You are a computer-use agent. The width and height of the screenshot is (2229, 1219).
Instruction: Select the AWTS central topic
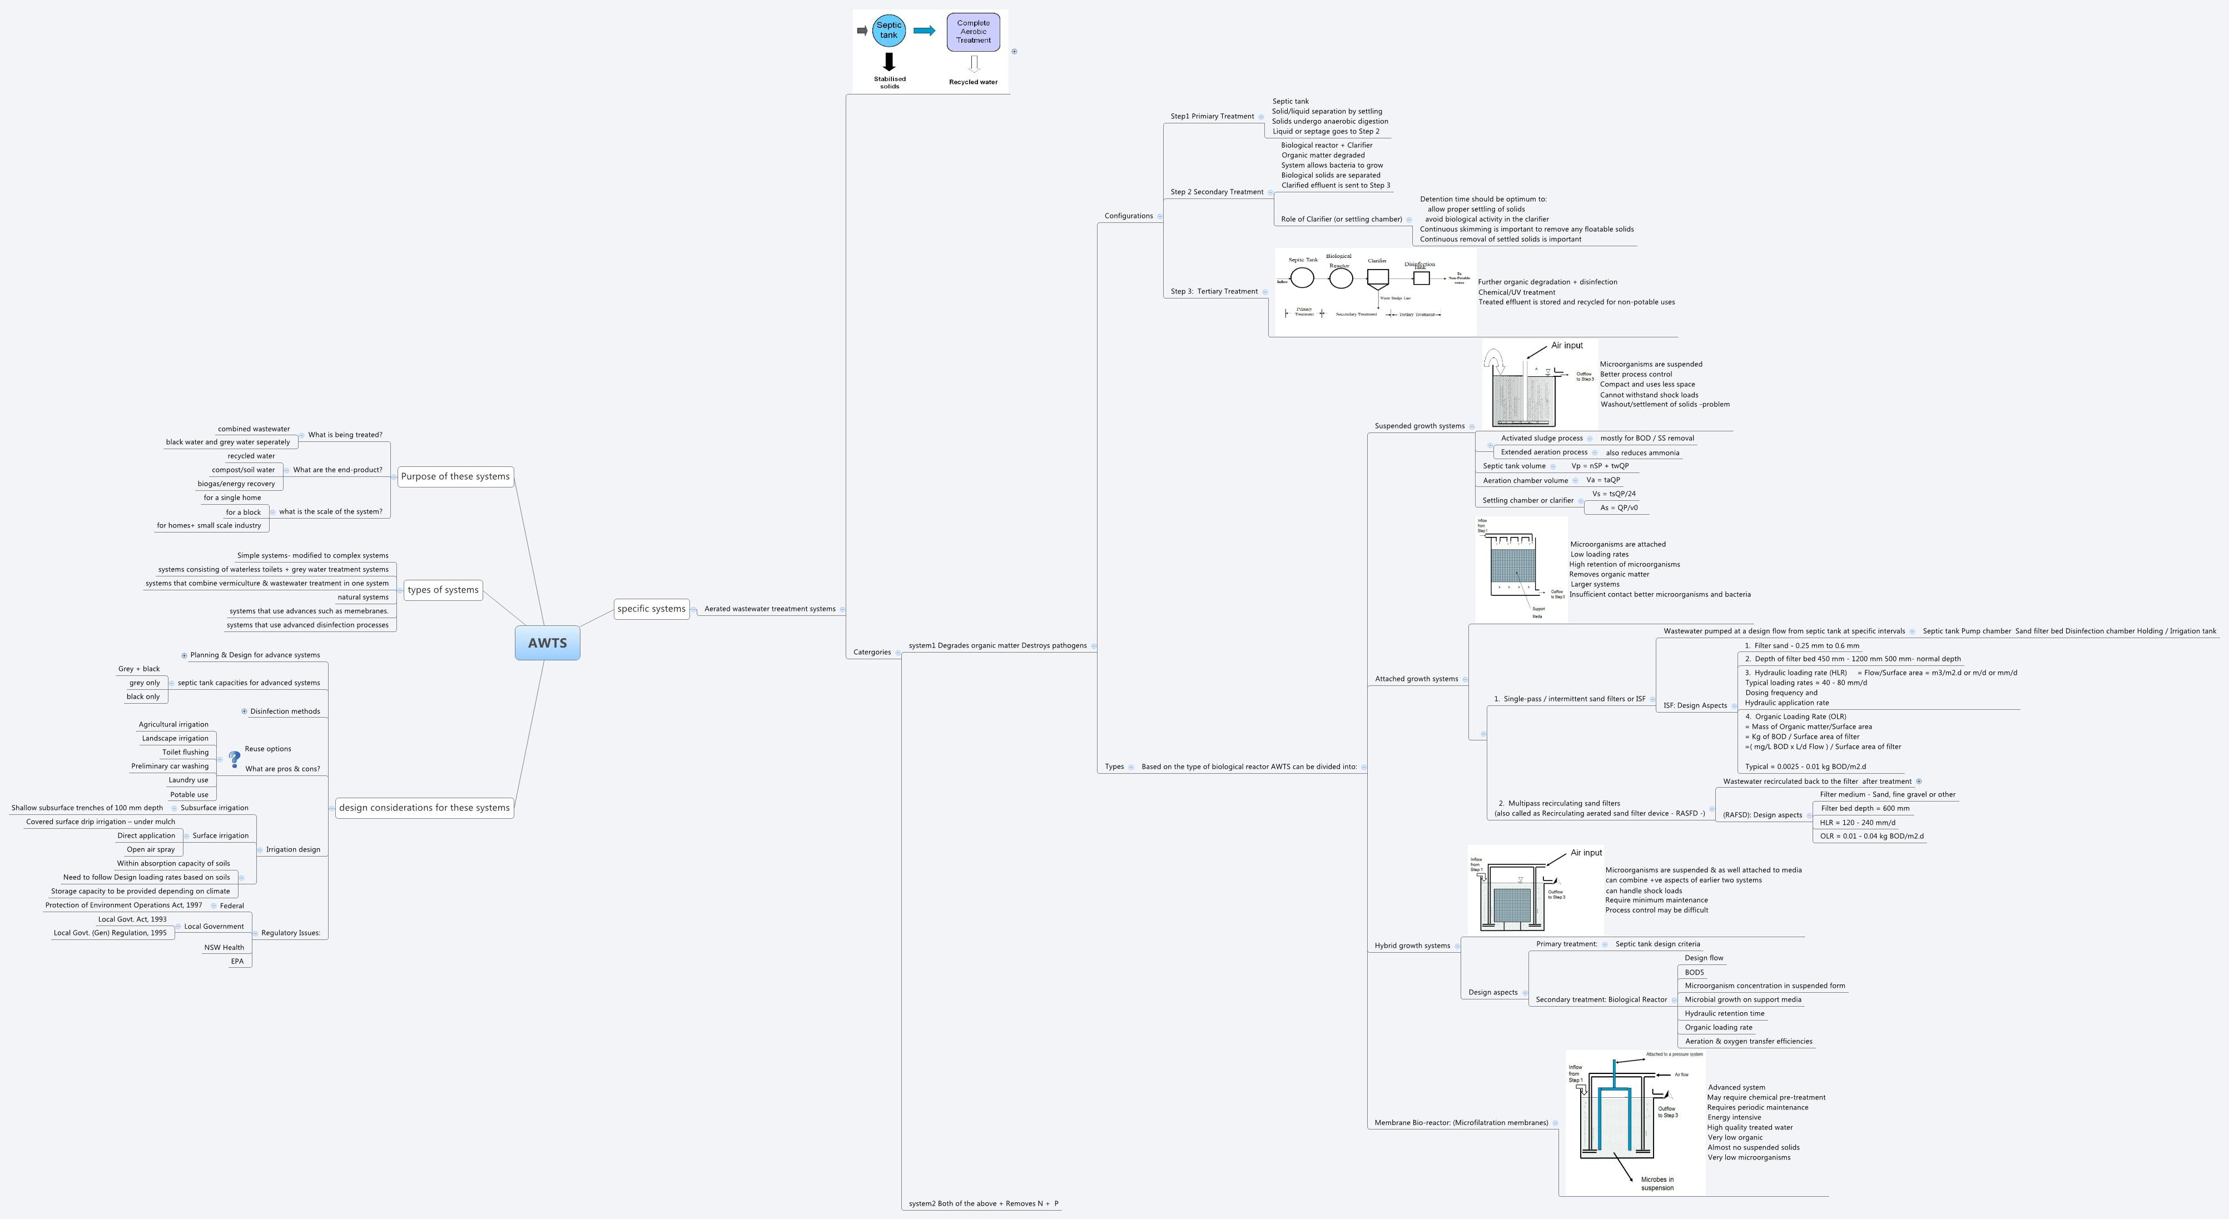(547, 643)
